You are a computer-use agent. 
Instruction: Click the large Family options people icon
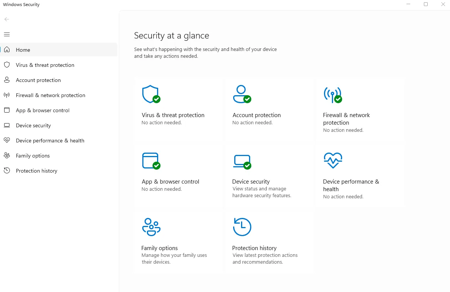(151, 227)
